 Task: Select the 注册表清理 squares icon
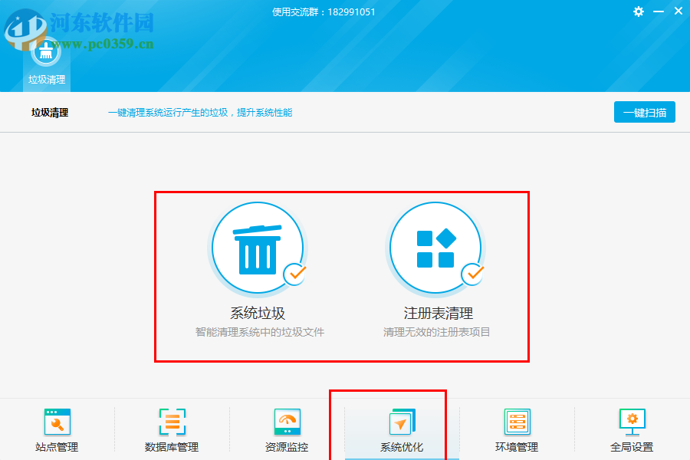click(x=435, y=248)
